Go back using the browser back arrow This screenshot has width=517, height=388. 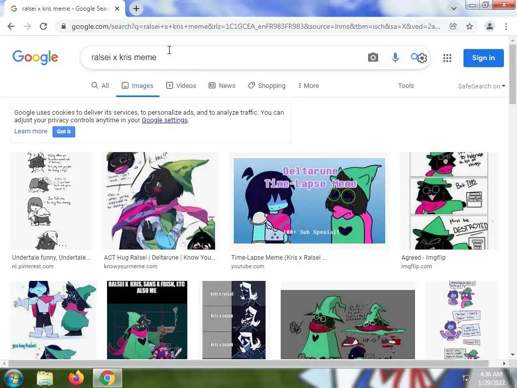coord(11,26)
